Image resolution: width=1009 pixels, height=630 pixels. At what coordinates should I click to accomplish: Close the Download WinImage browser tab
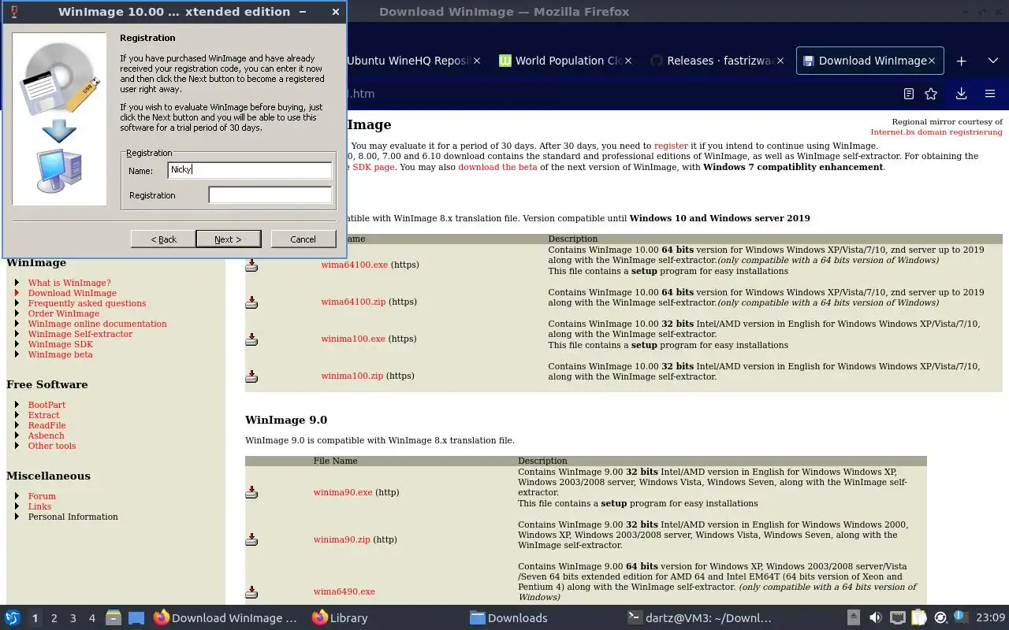[931, 61]
